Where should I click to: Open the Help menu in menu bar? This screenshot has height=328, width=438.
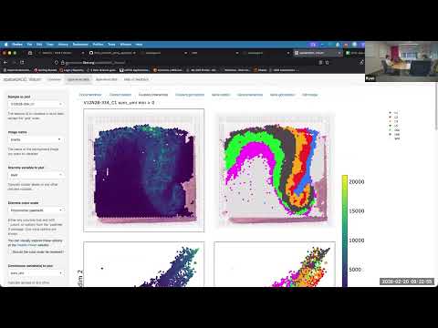point(139,45)
